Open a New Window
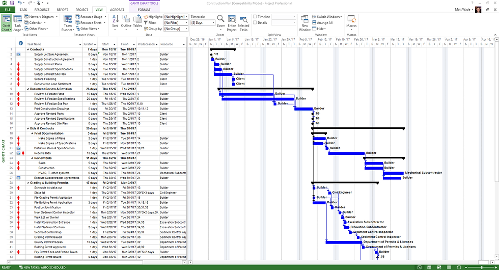 304,23
